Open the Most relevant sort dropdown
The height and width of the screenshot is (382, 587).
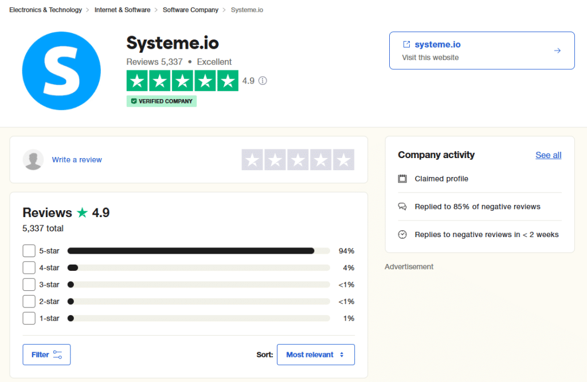point(316,355)
